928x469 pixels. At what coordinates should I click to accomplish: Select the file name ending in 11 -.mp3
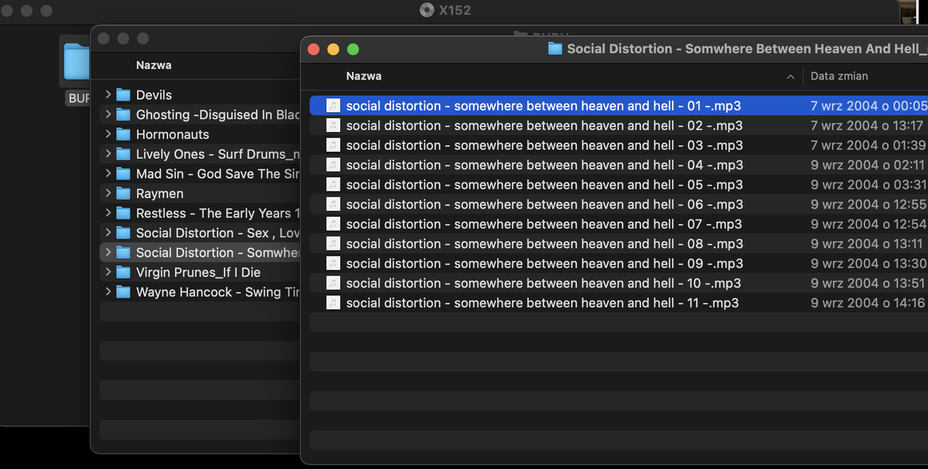pyautogui.click(x=542, y=303)
